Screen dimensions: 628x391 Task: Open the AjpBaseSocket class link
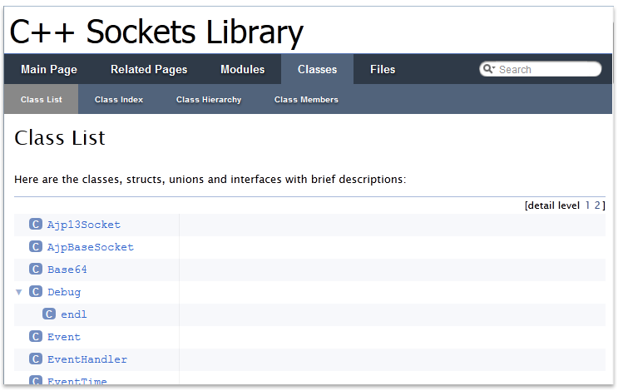[91, 247]
